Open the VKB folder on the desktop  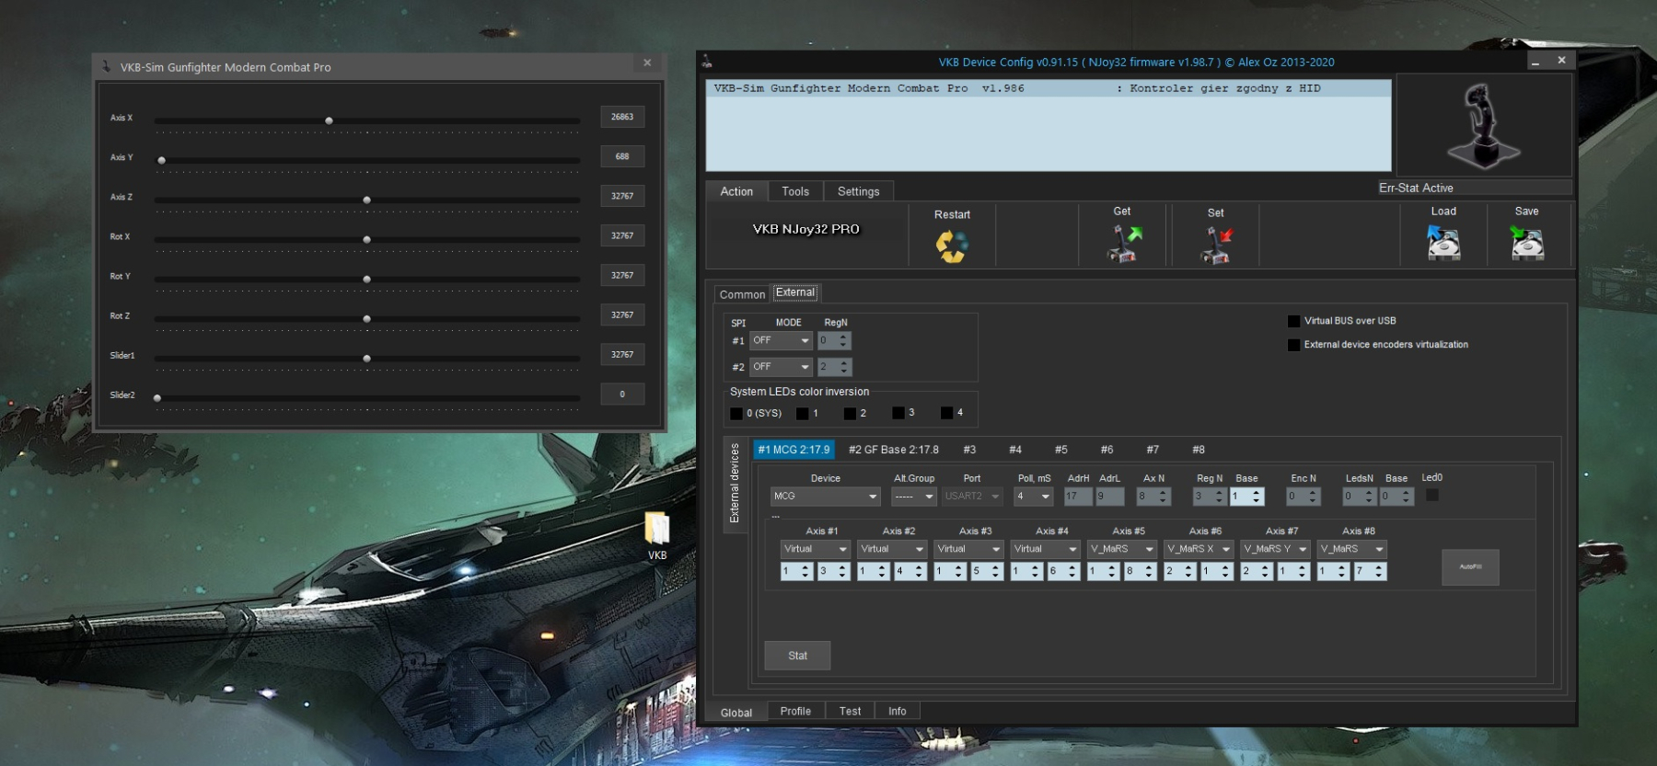657,535
